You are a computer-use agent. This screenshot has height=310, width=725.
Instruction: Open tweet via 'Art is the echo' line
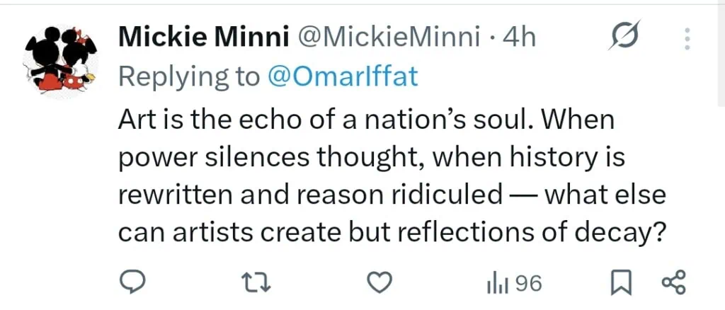tap(365, 120)
